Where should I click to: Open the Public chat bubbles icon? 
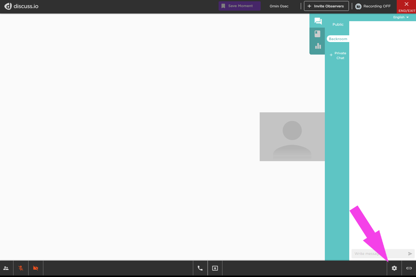(x=318, y=21)
